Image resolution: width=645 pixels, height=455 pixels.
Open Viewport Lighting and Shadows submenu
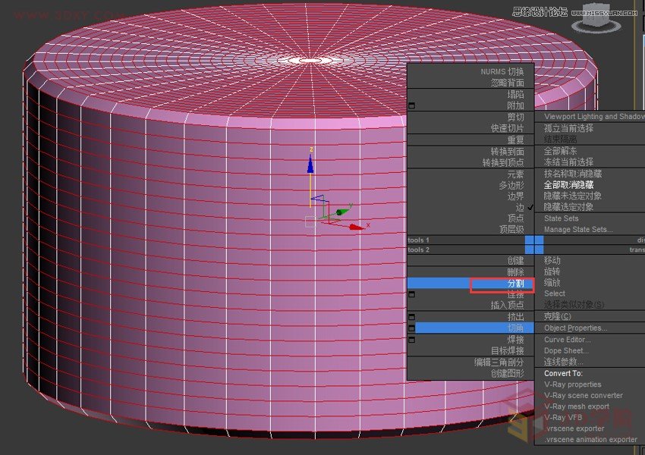[594, 117]
